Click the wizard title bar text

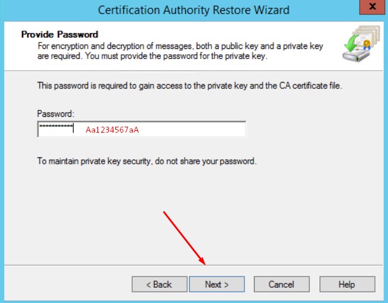[194, 10]
